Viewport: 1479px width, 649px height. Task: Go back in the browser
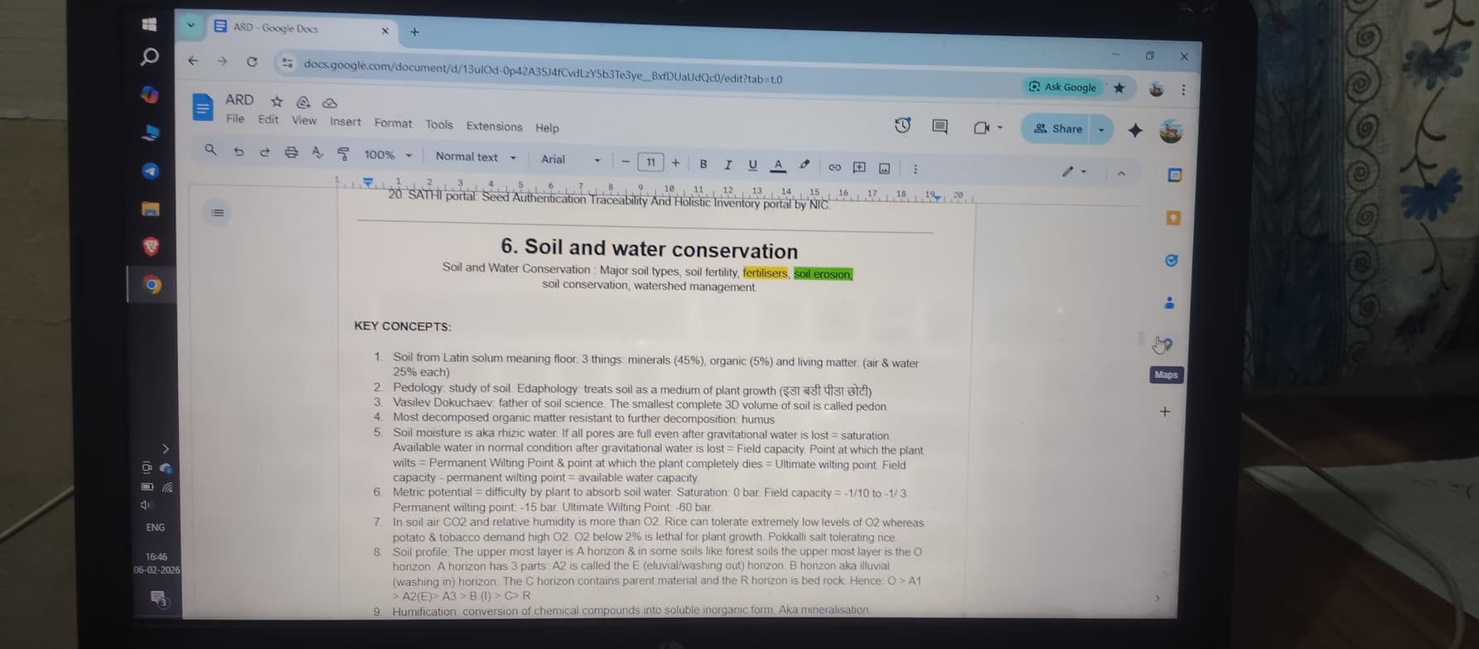(x=193, y=60)
